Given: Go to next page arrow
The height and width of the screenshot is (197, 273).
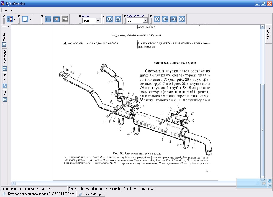Looking at the screenshot, I should 173,19.
